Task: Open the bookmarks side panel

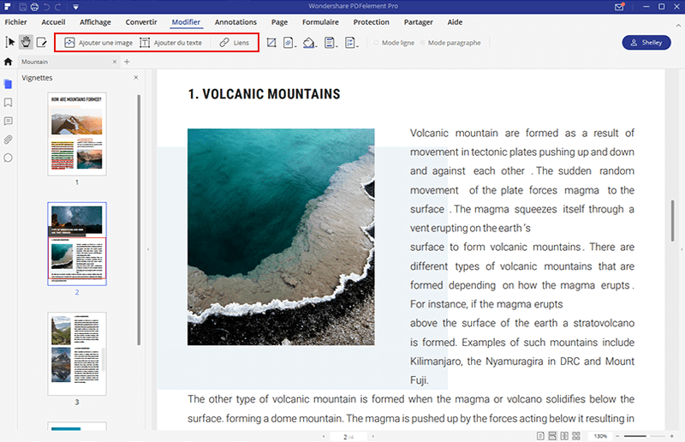Action: coord(9,103)
